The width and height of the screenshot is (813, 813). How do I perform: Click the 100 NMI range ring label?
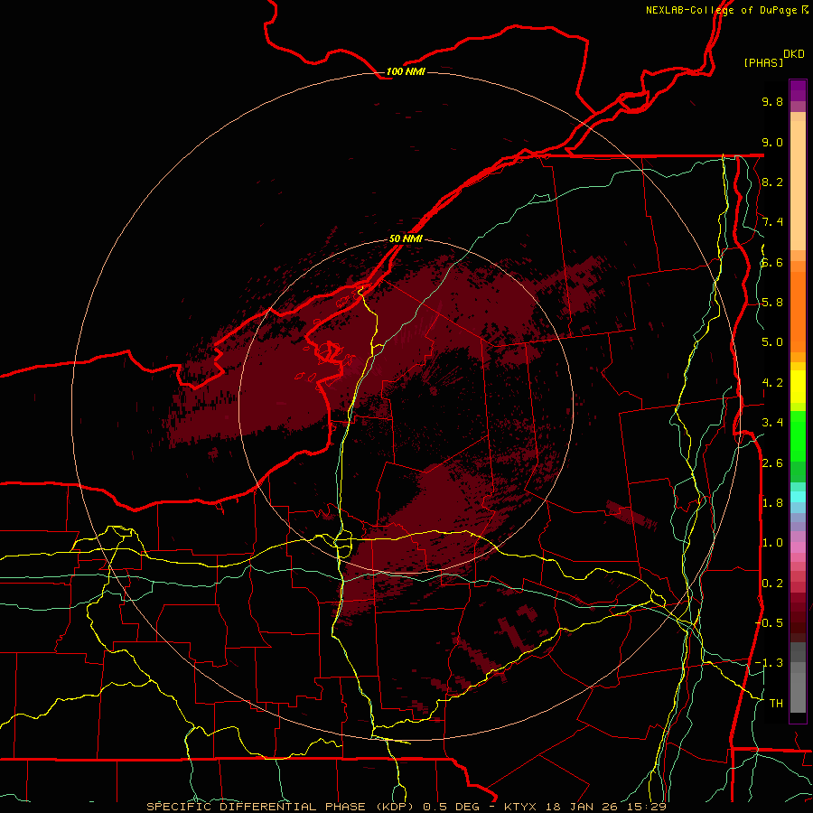click(x=406, y=71)
